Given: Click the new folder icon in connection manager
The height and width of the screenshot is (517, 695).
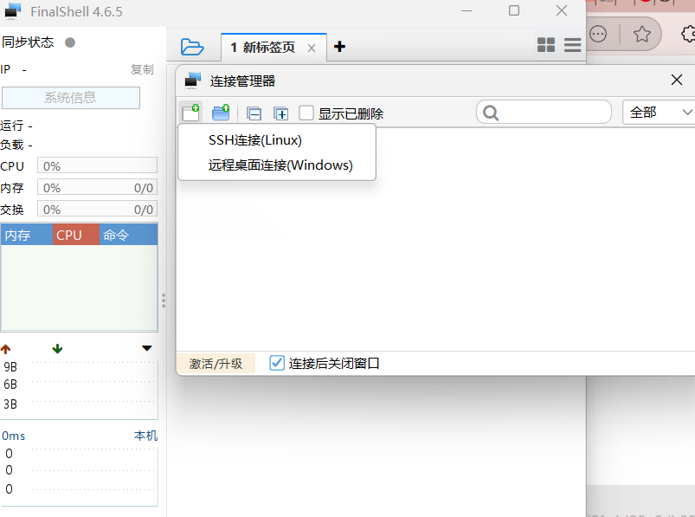Looking at the screenshot, I should click(x=221, y=113).
